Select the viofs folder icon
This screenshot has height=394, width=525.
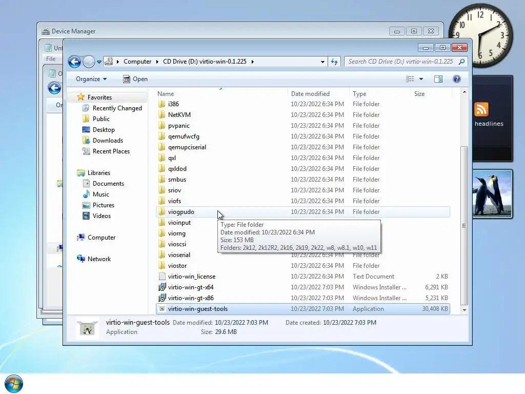point(161,201)
